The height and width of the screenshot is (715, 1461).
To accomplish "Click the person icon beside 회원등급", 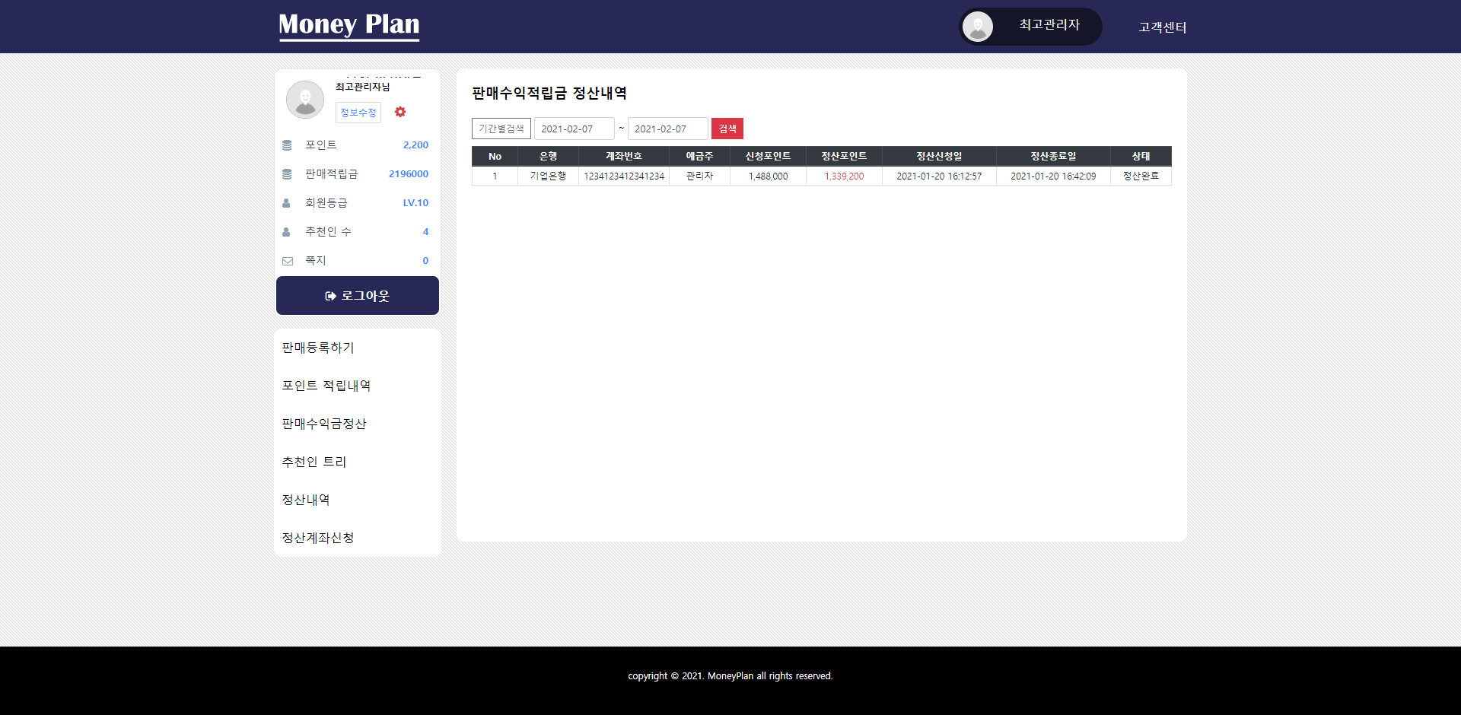I will coord(287,203).
